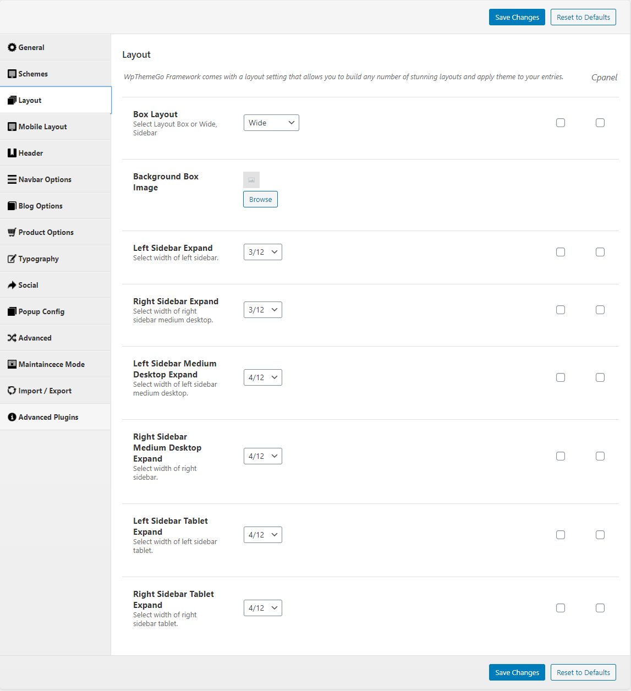
Task: Click the Schemes monitor icon
Action: click(x=12, y=74)
